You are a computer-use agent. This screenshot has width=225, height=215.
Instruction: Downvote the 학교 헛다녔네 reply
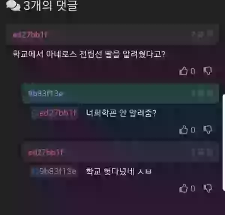pyautogui.click(x=207, y=188)
